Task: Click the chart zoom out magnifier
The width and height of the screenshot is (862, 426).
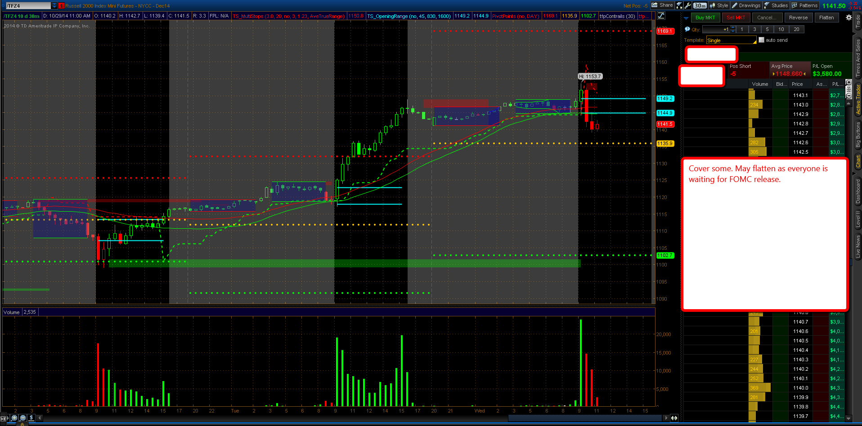Action: click(x=23, y=418)
